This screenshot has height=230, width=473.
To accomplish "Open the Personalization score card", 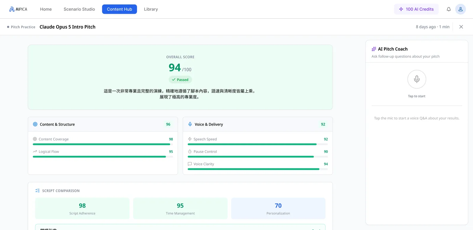I will point(278,208).
